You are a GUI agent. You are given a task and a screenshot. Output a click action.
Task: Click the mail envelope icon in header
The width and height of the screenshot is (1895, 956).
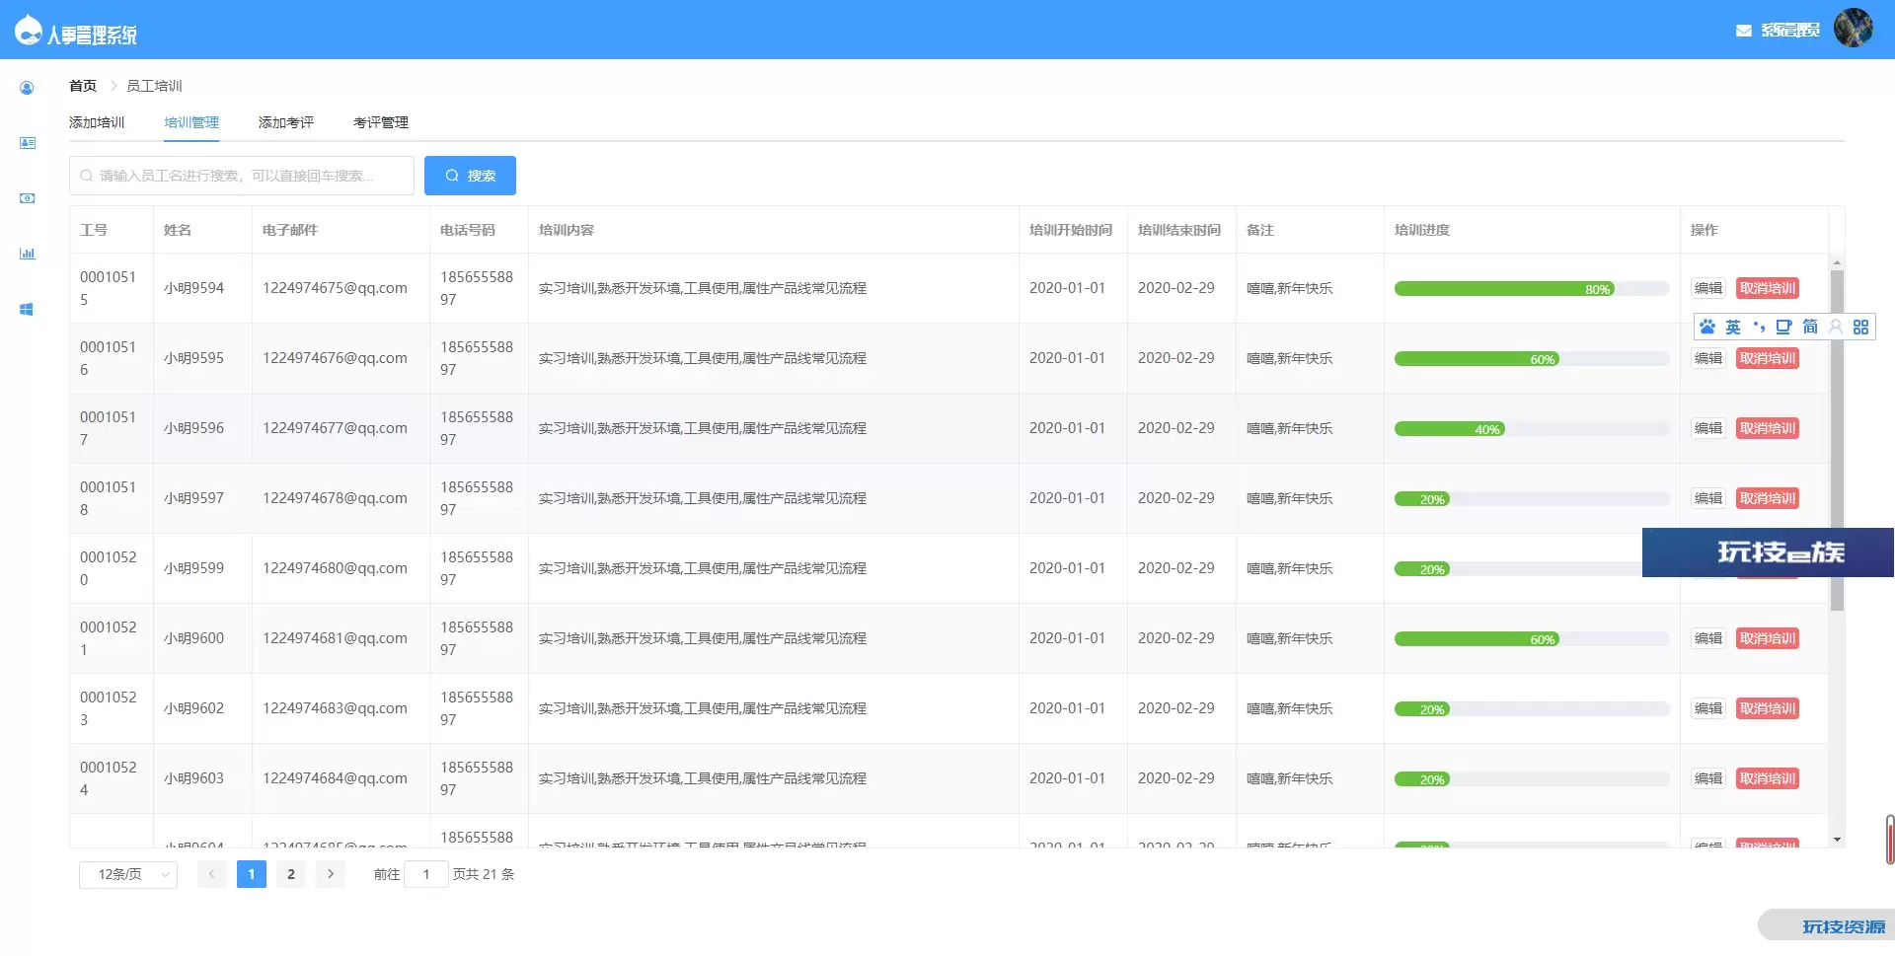[x=1743, y=31]
